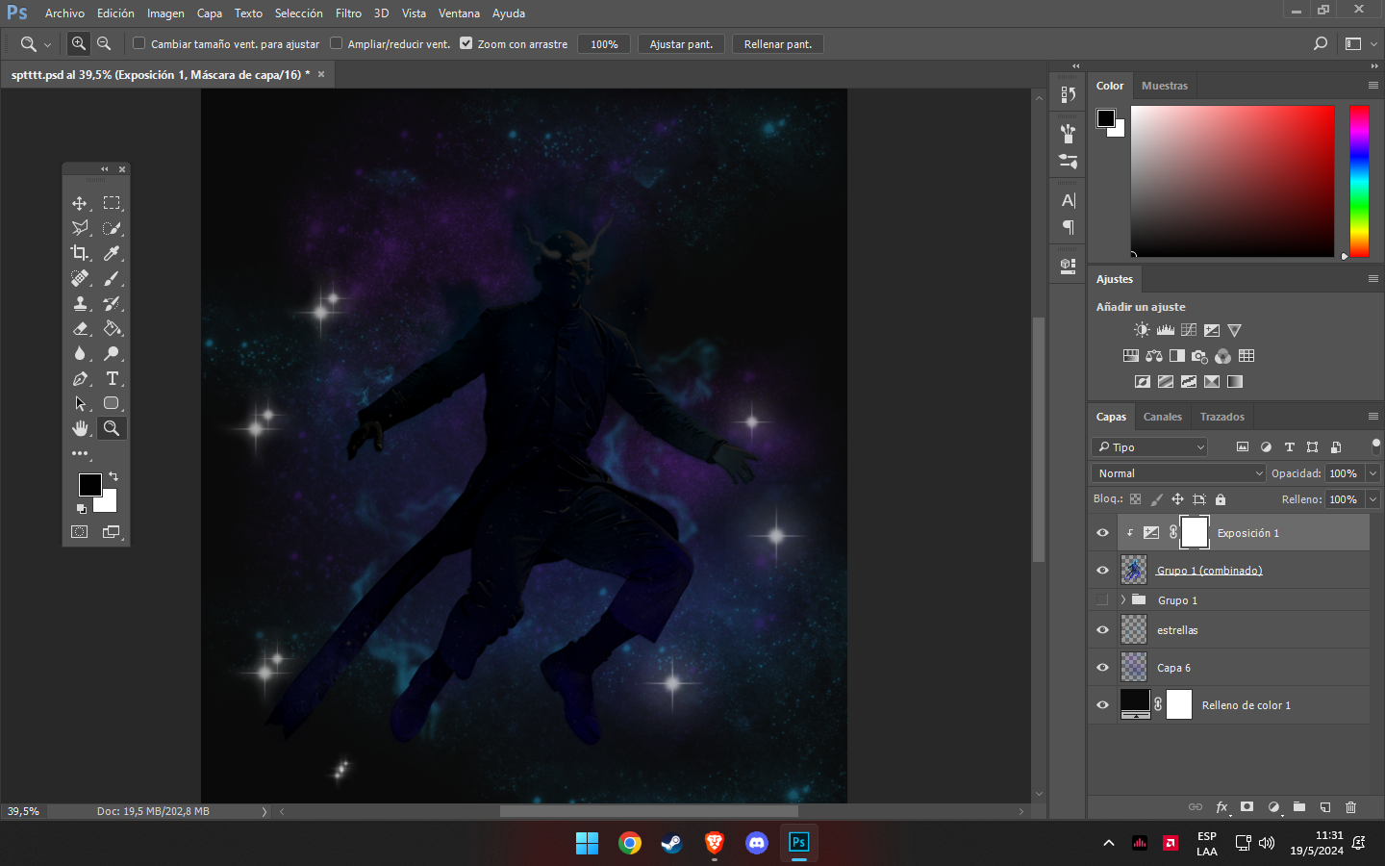Toggle Quick Mask mode in toolbox
1385x866 pixels.
point(80,532)
